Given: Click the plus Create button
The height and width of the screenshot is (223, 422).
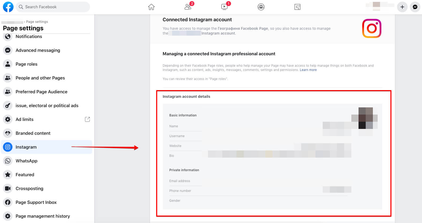Looking at the screenshot, I should (x=402, y=7).
